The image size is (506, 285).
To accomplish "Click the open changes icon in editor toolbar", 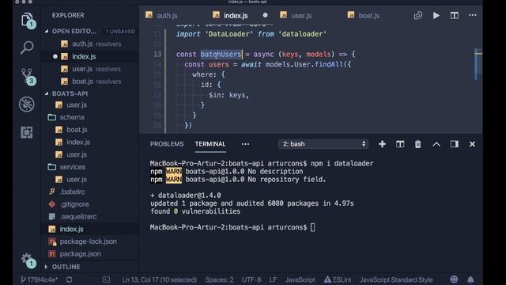I will [418, 15].
